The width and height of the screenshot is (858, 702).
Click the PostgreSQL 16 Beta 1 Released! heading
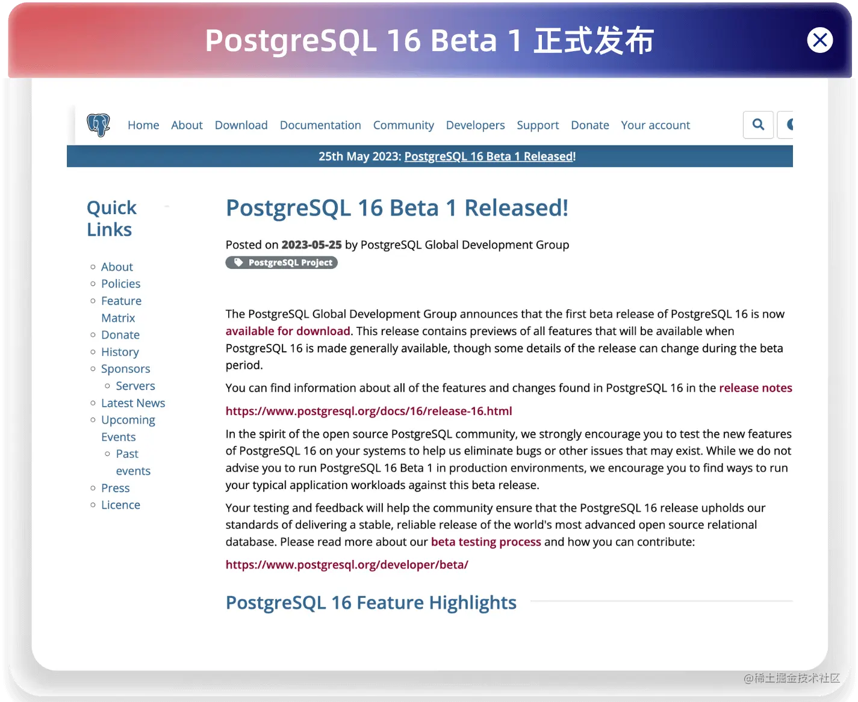tap(397, 208)
